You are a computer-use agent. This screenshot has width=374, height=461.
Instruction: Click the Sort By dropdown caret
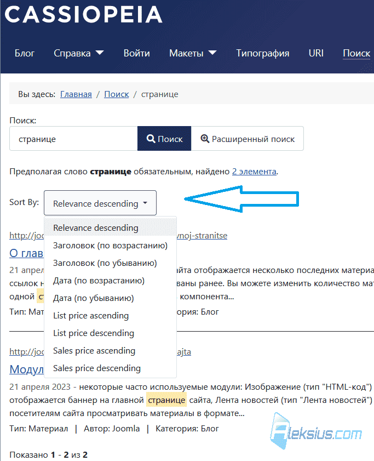(x=145, y=203)
